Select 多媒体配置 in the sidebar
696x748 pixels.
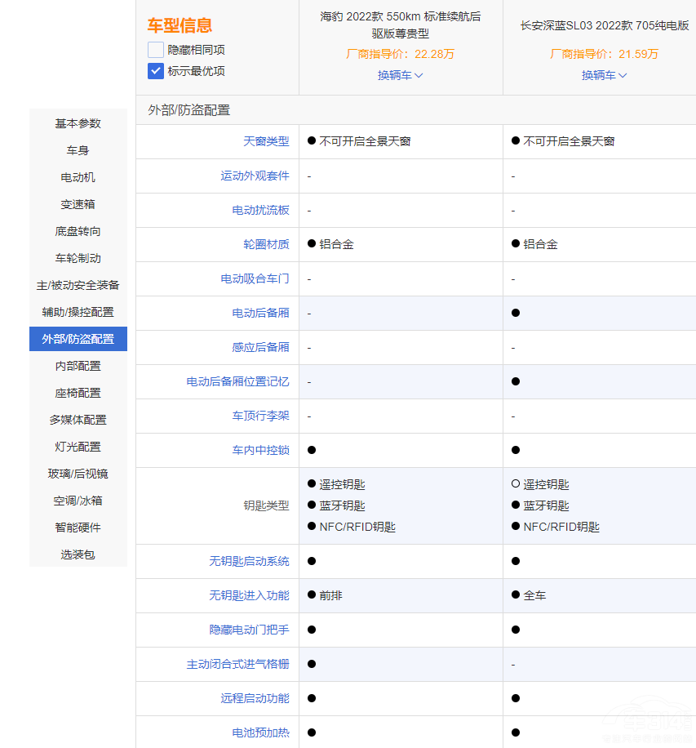coord(78,420)
